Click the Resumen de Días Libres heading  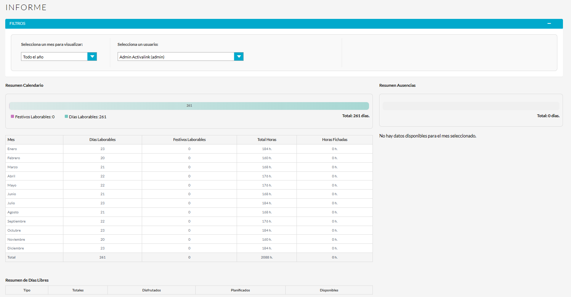pos(27,280)
